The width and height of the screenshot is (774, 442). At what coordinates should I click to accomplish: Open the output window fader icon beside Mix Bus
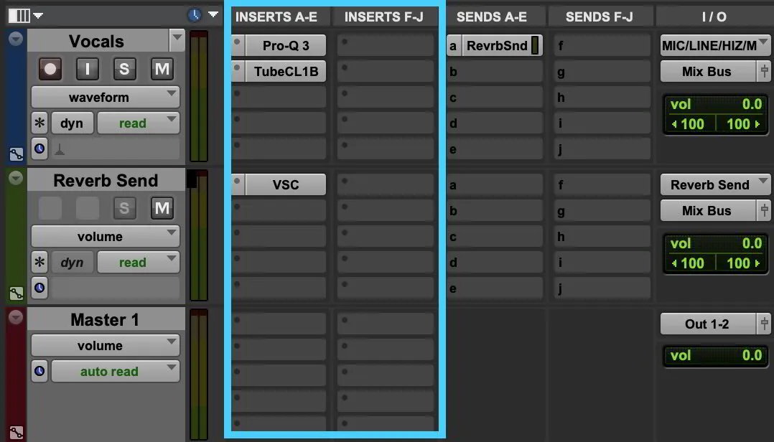(x=765, y=71)
